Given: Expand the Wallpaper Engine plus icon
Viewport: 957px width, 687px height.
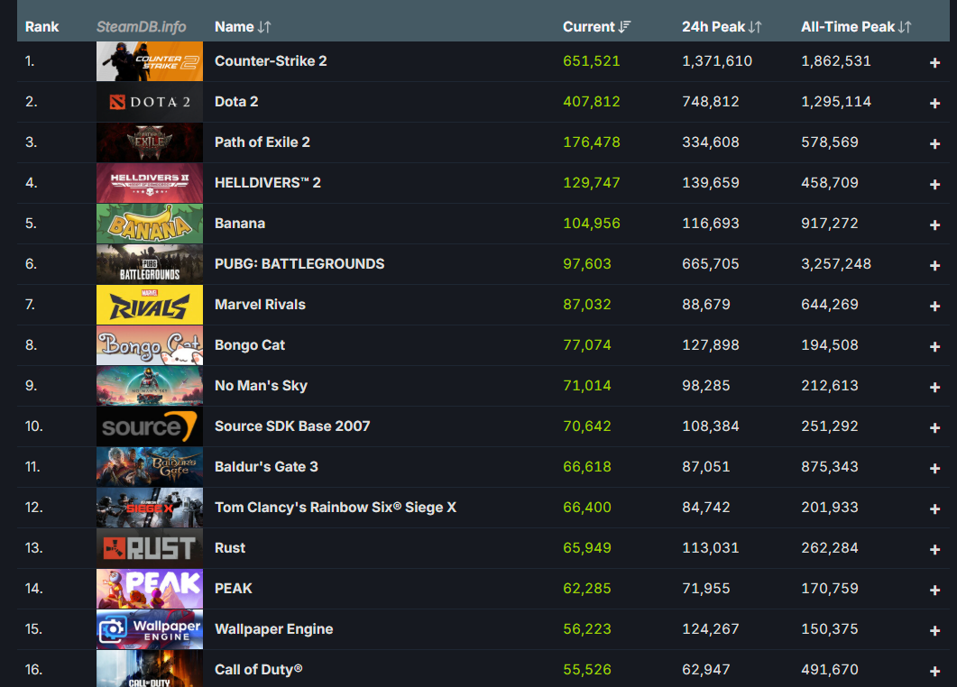Looking at the screenshot, I should click(934, 631).
